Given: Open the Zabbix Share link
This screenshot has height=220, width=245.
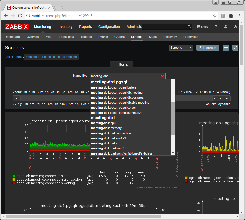Looking at the screenshot, I should click(203, 27).
